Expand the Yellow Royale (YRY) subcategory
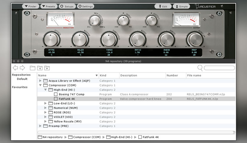The height and width of the screenshot is (143, 247). click(45, 121)
